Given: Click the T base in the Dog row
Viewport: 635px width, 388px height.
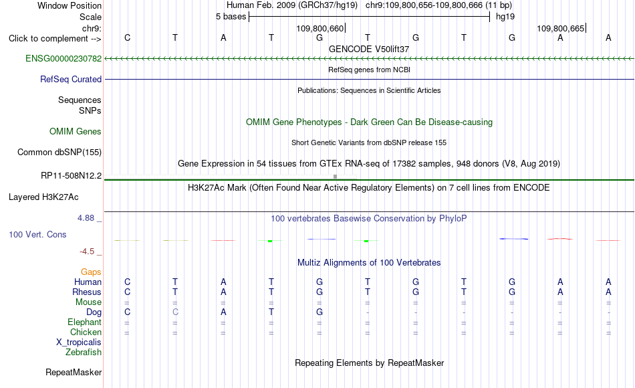Looking at the screenshot, I should [271, 312].
